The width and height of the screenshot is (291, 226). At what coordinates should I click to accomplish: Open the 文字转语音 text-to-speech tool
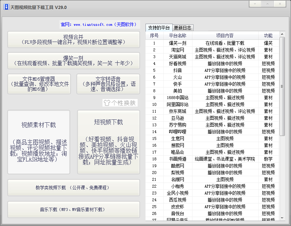pyautogui.click(x=108, y=84)
